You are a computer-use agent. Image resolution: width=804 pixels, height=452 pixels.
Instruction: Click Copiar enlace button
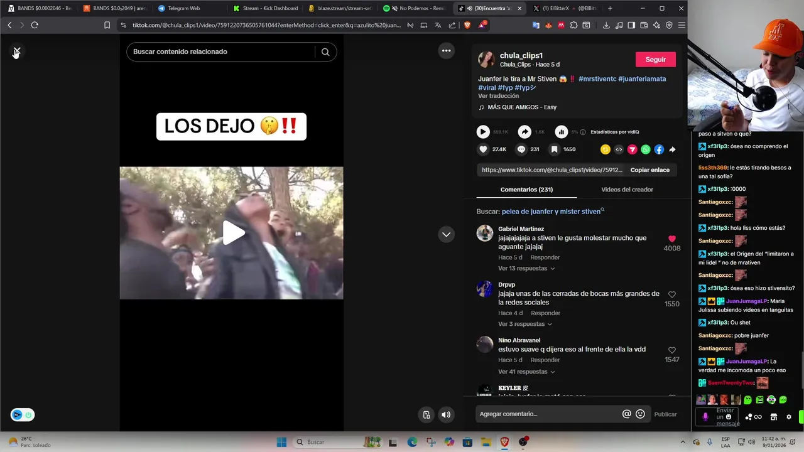coord(649,170)
